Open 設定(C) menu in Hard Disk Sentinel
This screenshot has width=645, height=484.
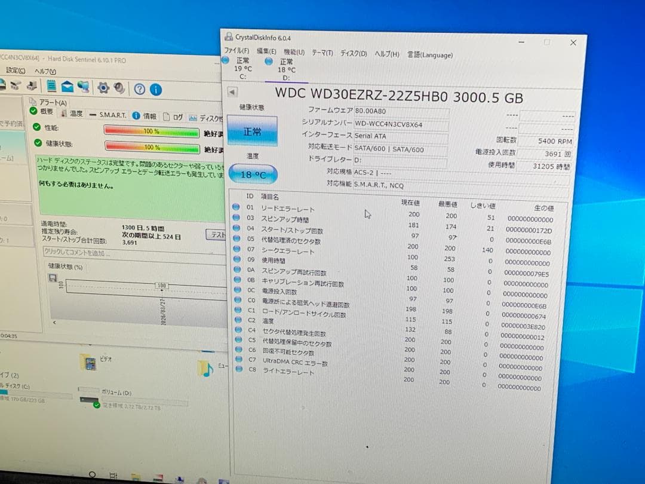coord(16,71)
